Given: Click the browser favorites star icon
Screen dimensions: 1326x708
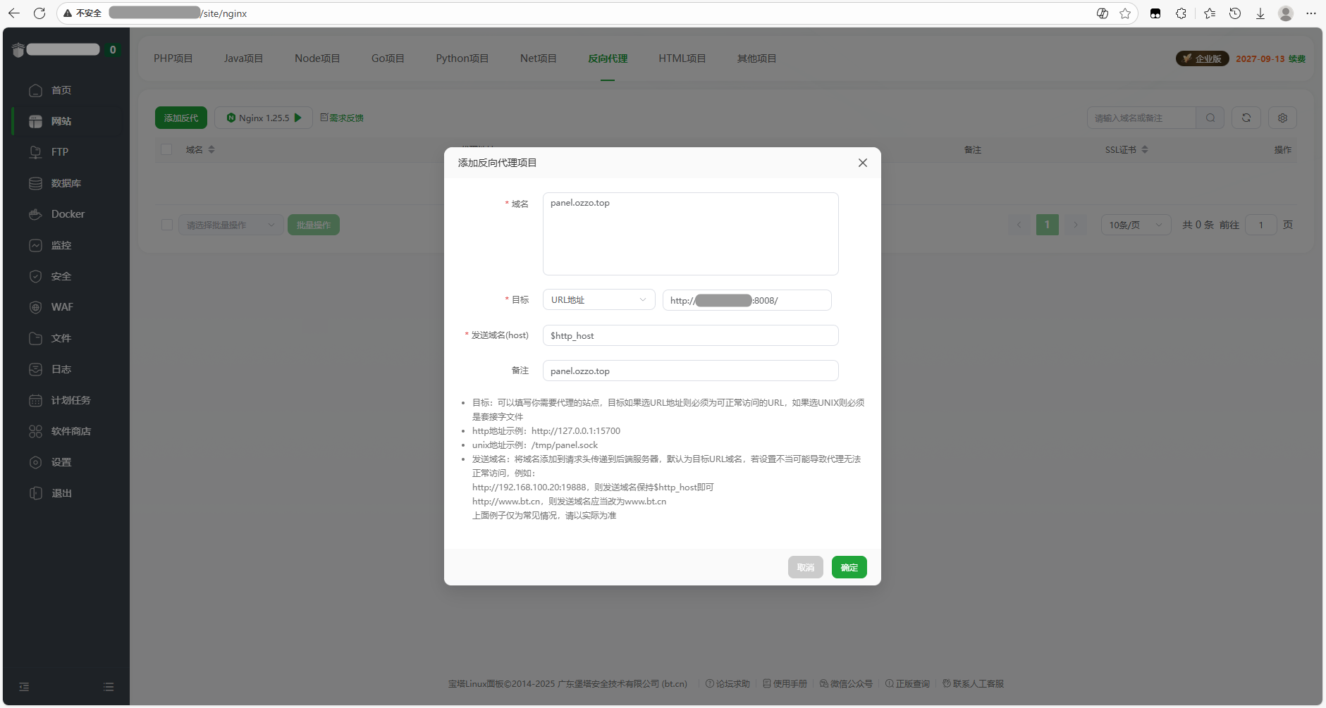Looking at the screenshot, I should click(1124, 13).
